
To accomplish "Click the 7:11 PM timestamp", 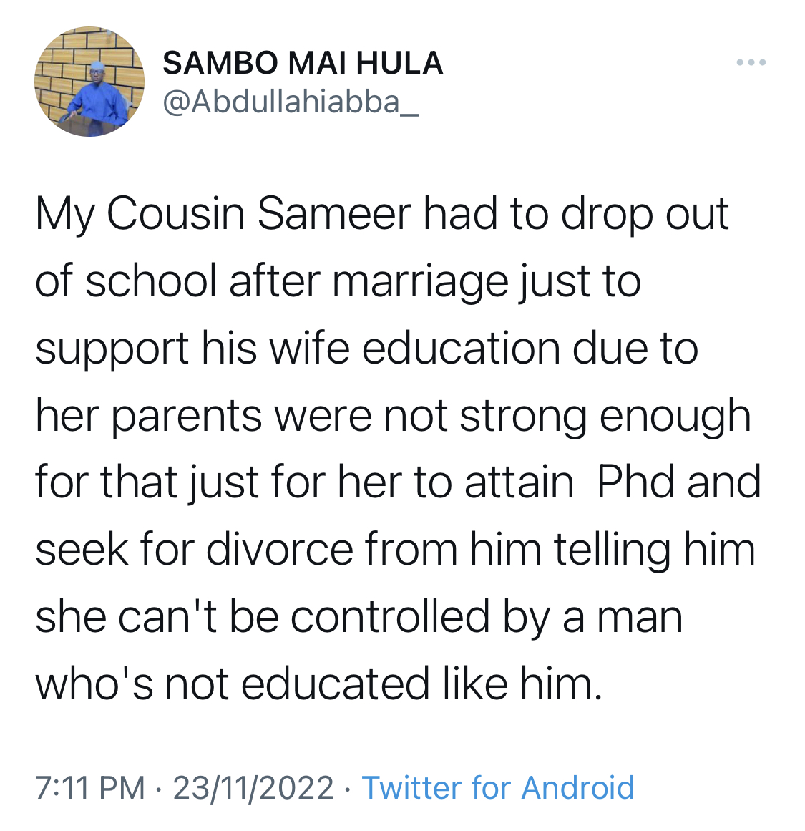I will (x=89, y=787).
